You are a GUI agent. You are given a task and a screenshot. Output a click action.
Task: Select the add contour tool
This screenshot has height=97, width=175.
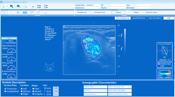click(x=4, y=12)
